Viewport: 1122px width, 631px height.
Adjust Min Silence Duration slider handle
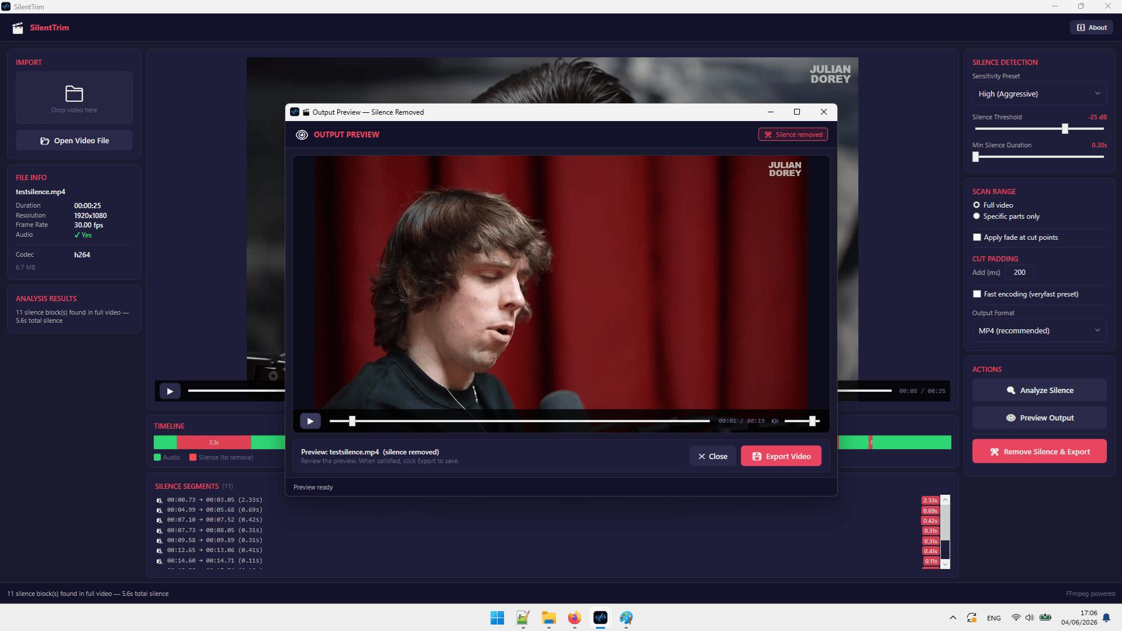[x=975, y=157]
